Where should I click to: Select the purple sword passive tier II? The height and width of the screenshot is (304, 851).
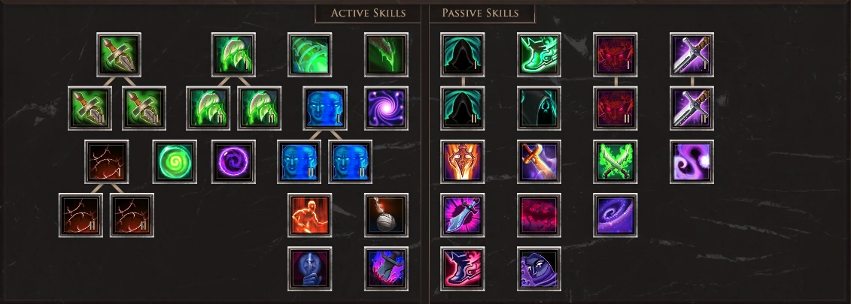[x=692, y=108]
